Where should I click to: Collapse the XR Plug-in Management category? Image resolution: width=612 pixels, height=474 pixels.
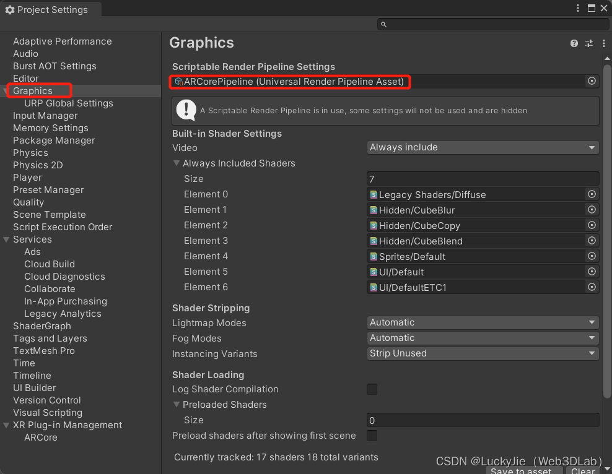(x=6, y=425)
